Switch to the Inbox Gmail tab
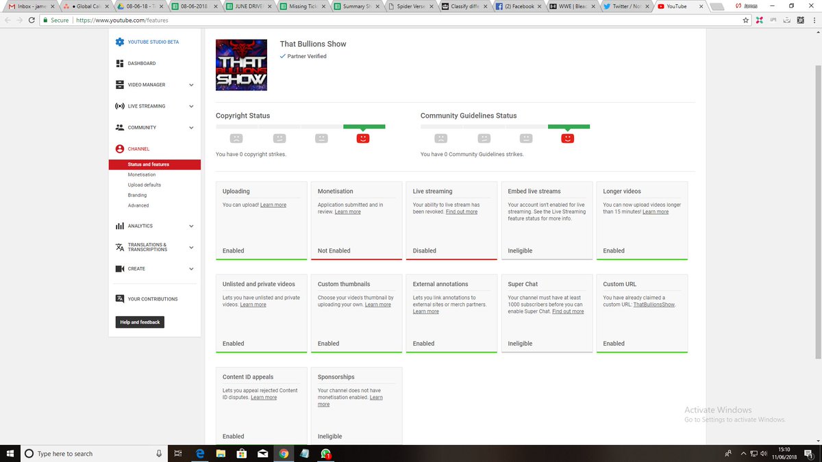This screenshot has width=822, height=462. (30, 6)
